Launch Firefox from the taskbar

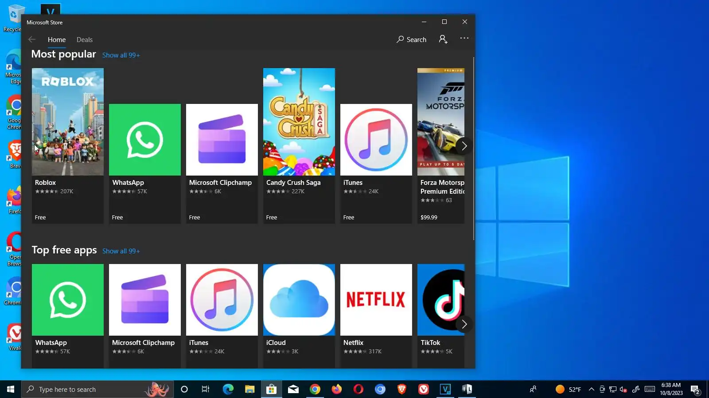[x=336, y=389]
